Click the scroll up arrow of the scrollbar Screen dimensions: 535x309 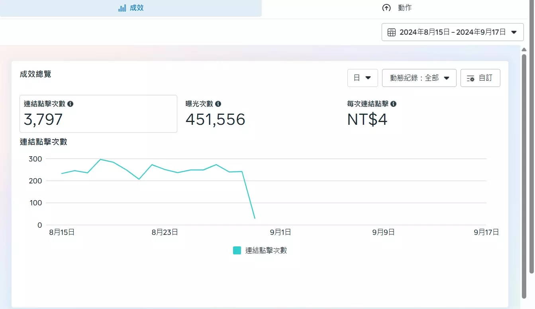[524, 49]
